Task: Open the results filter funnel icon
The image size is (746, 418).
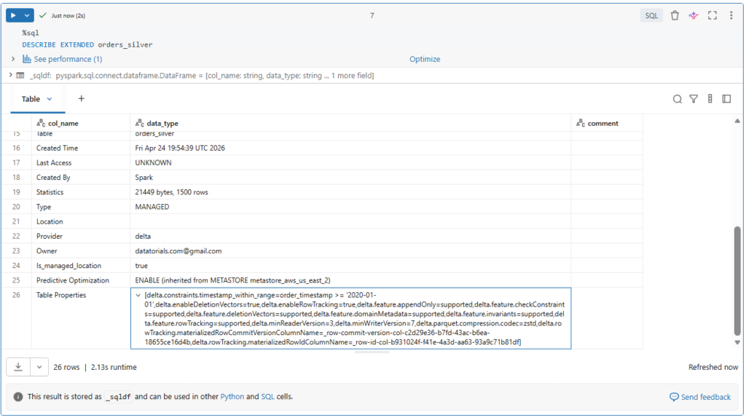Action: [x=694, y=99]
